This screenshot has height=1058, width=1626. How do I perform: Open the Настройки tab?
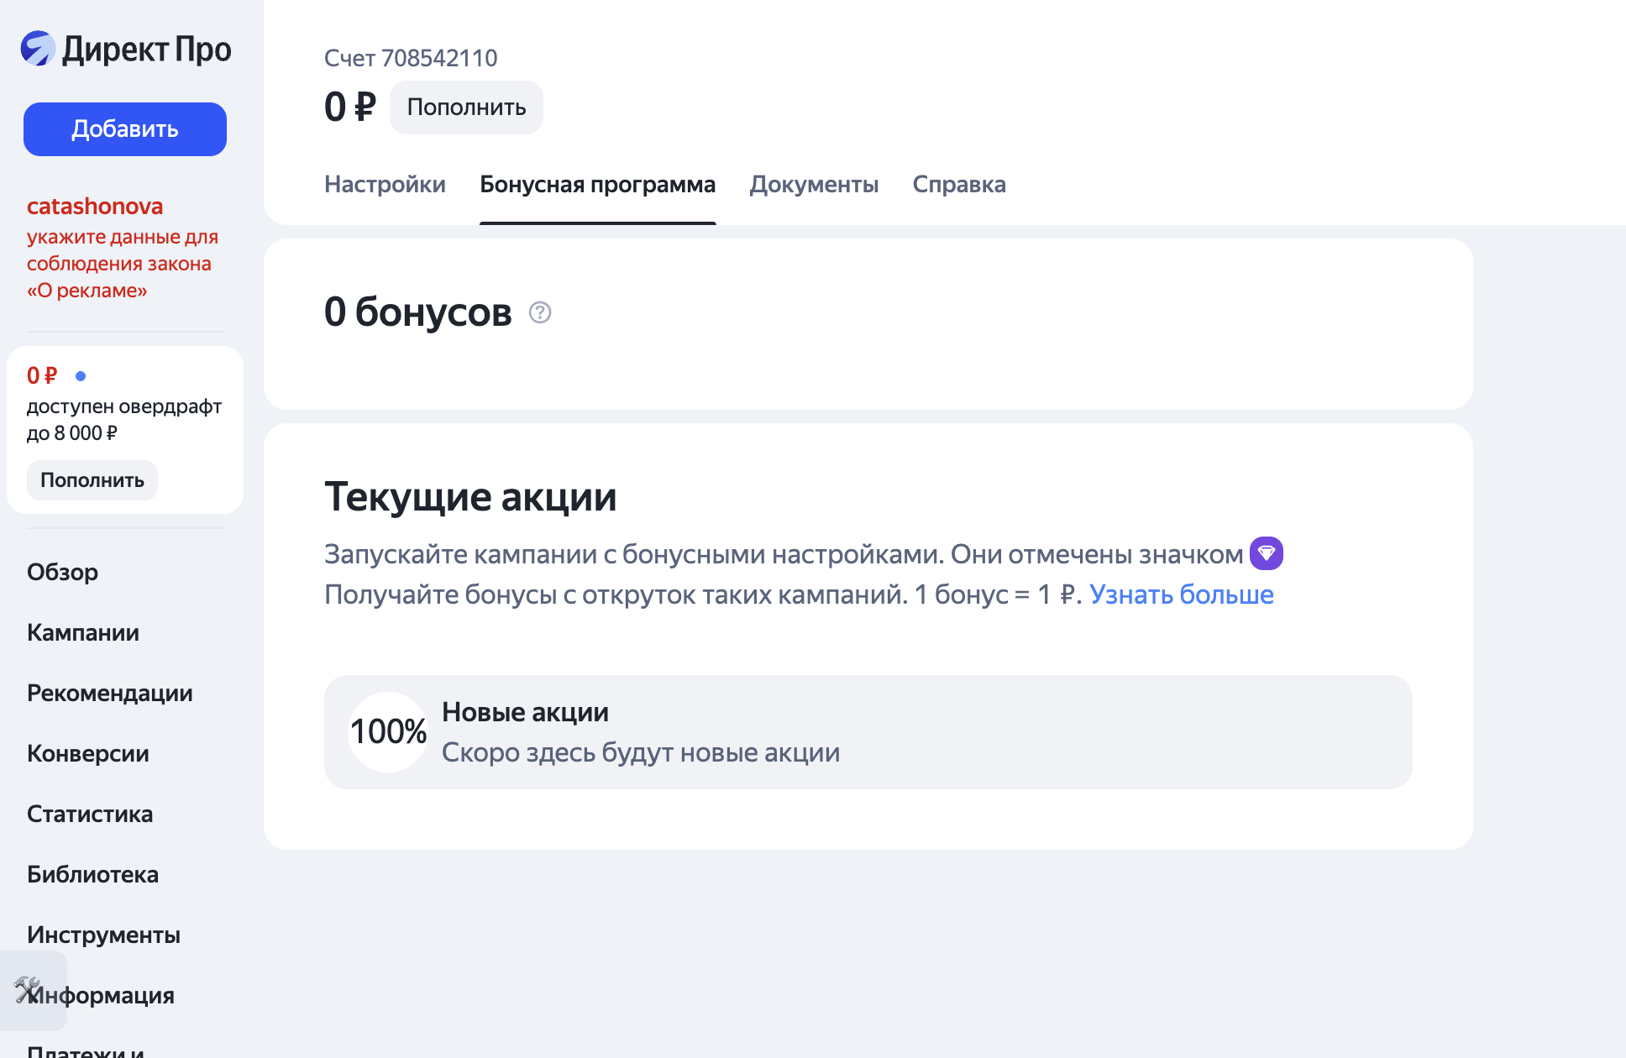tap(386, 184)
